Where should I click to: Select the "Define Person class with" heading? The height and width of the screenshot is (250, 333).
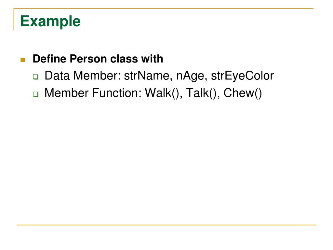98,59
